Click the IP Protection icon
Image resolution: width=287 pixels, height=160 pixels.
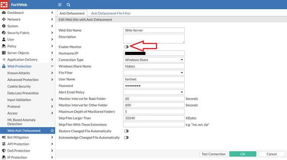(x=4, y=157)
